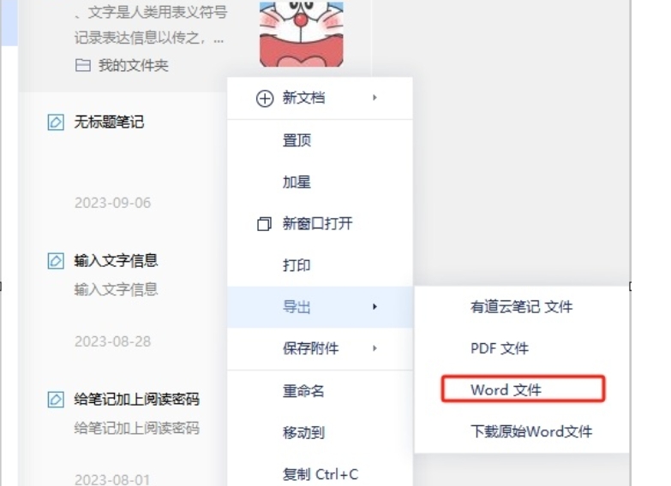Select 复制 Ctrl+C menu entry

tap(321, 475)
